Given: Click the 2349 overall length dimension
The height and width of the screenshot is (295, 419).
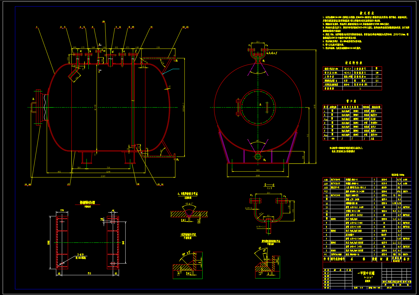Looking at the screenshot, I should (x=103, y=176).
